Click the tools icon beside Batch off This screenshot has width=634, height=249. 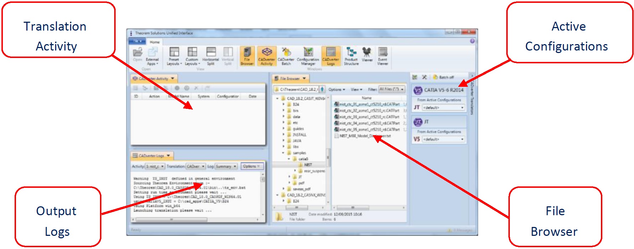pos(424,77)
